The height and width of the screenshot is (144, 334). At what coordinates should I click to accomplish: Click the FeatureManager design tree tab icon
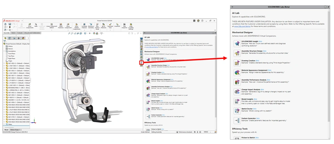click(5, 38)
